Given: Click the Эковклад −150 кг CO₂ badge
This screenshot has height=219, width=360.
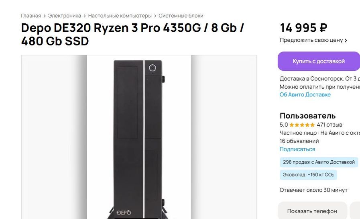Looking at the screenshot, I should click(x=308, y=175).
